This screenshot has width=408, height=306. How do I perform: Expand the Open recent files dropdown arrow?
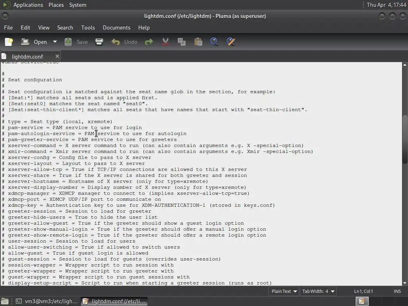[55, 42]
